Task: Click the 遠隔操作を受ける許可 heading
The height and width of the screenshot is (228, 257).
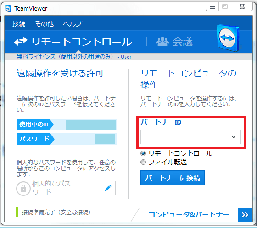Action: tap(60, 73)
